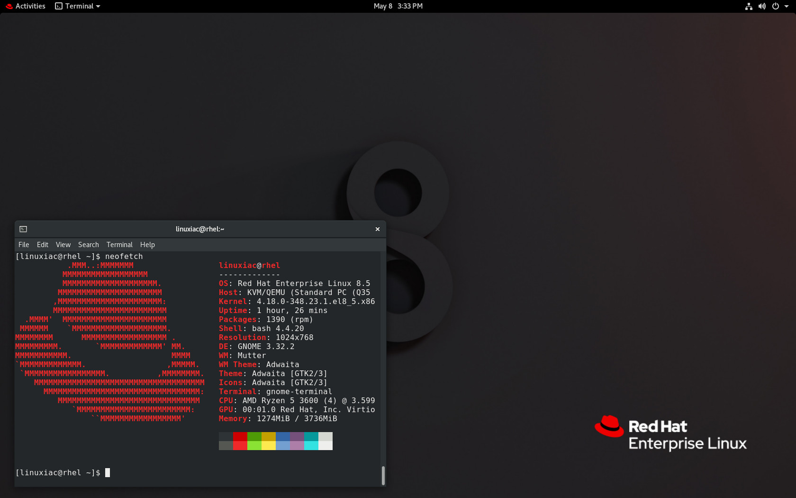
Task: Open the Help menu
Action: pos(147,245)
